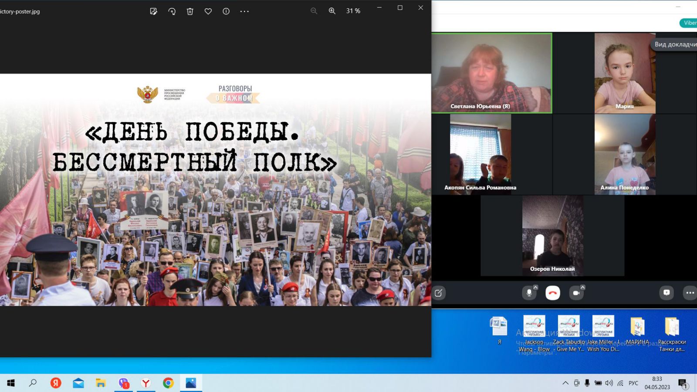This screenshot has width=697, height=392.
Task: Launch Yandex from taskbar
Action: [x=56, y=383]
